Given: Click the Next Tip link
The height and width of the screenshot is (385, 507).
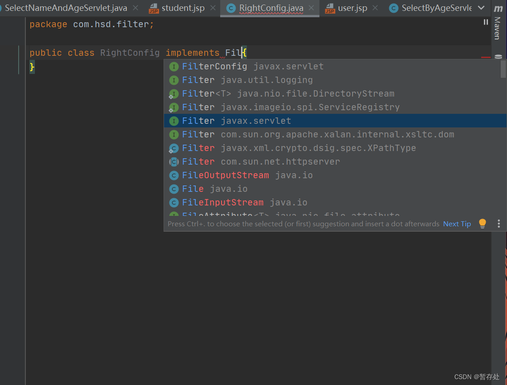Looking at the screenshot, I should 457,224.
